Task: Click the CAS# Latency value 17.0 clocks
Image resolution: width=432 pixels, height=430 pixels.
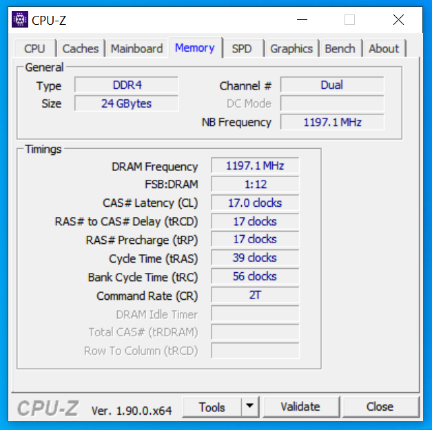Action: tap(255, 203)
